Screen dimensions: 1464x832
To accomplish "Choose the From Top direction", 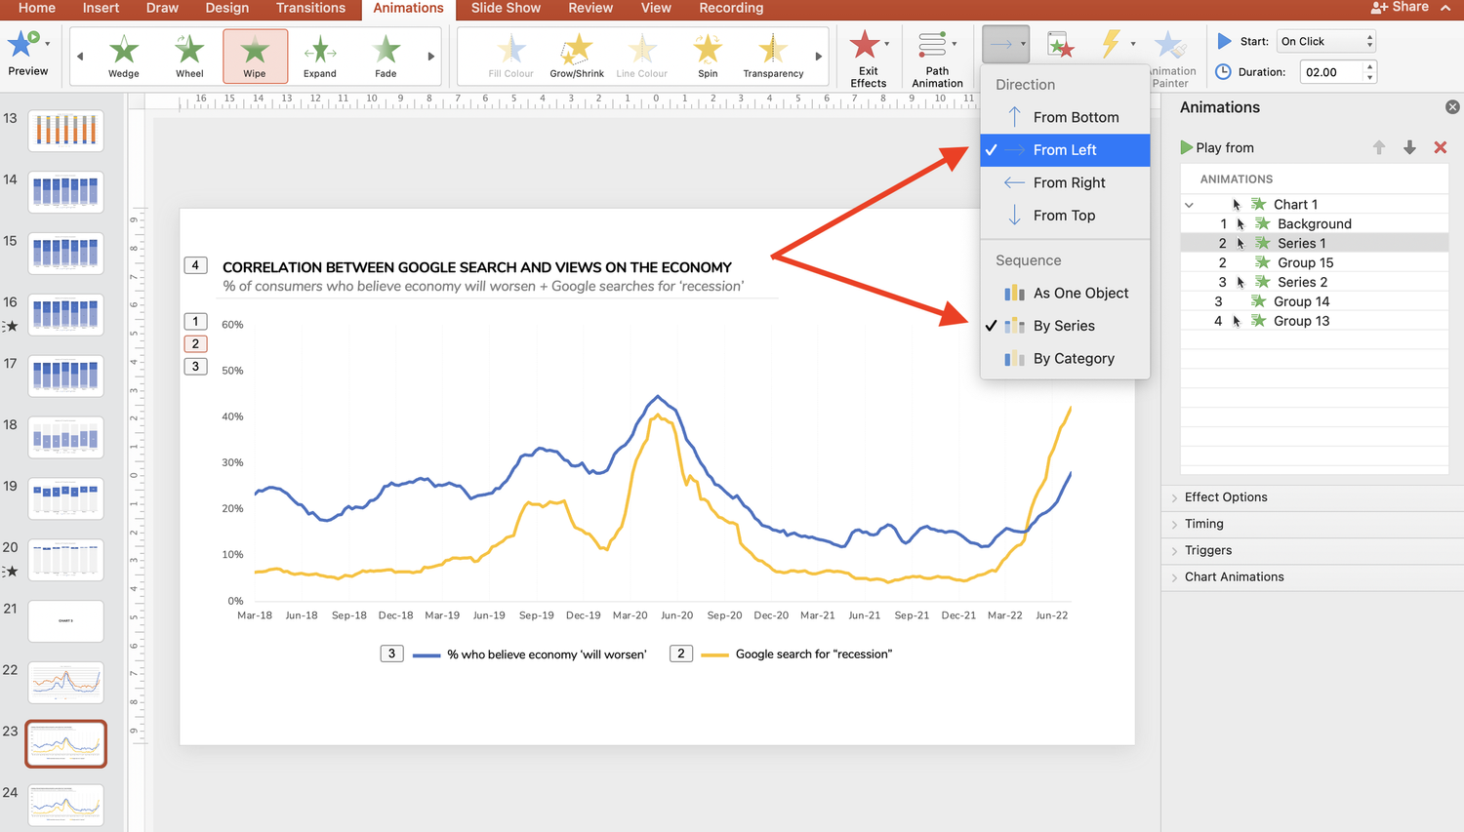I will (x=1065, y=215).
